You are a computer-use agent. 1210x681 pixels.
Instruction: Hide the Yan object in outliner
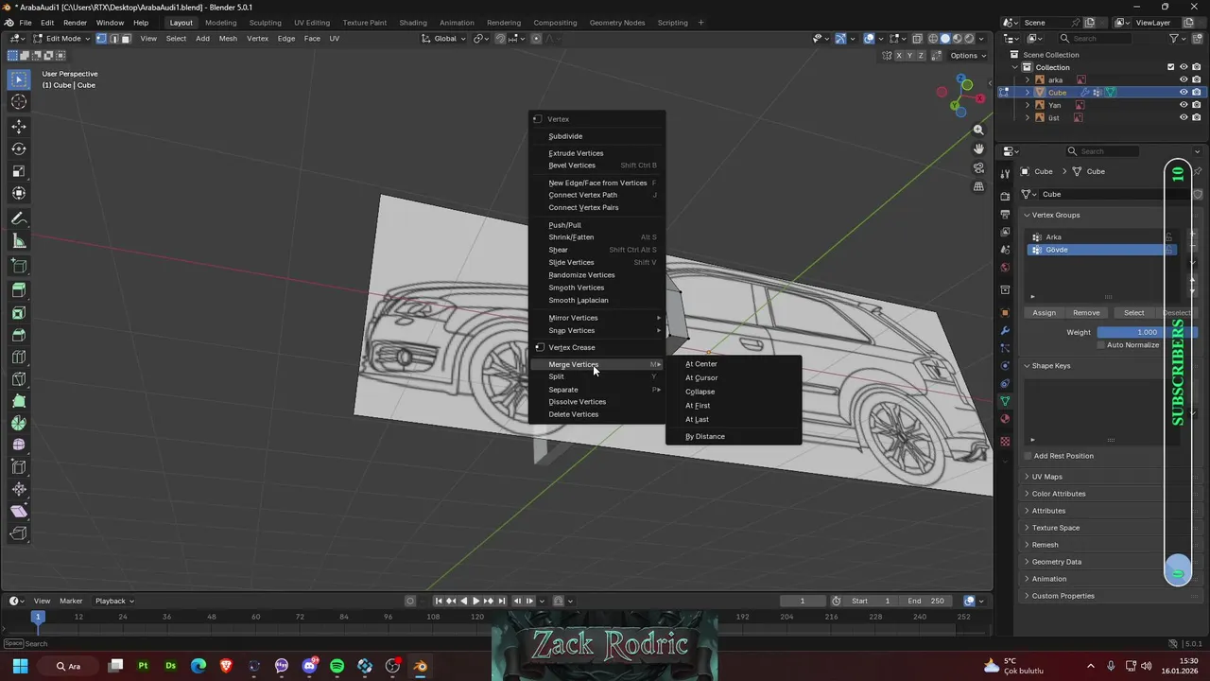[1184, 105]
